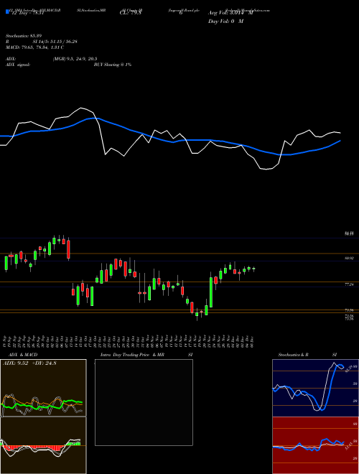The image size is (359, 474).
Task: Click the lowest candle at the November bottom
Action: 197,315
